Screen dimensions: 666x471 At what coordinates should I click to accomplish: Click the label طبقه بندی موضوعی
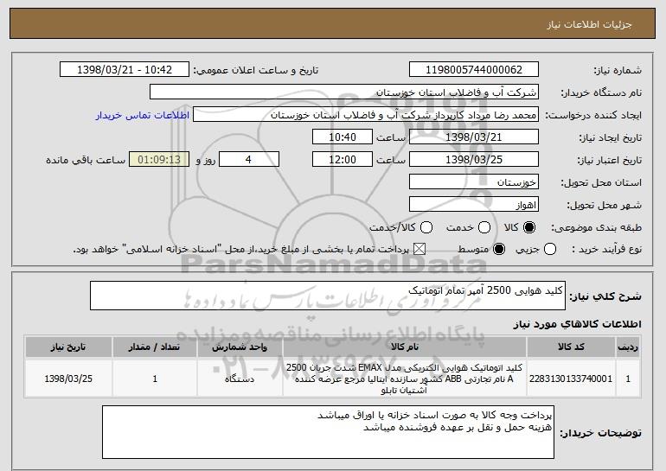pos(596,228)
